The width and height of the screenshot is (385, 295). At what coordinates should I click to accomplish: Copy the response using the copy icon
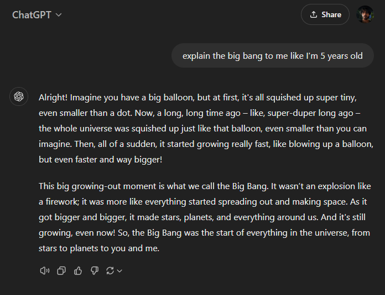pos(61,271)
